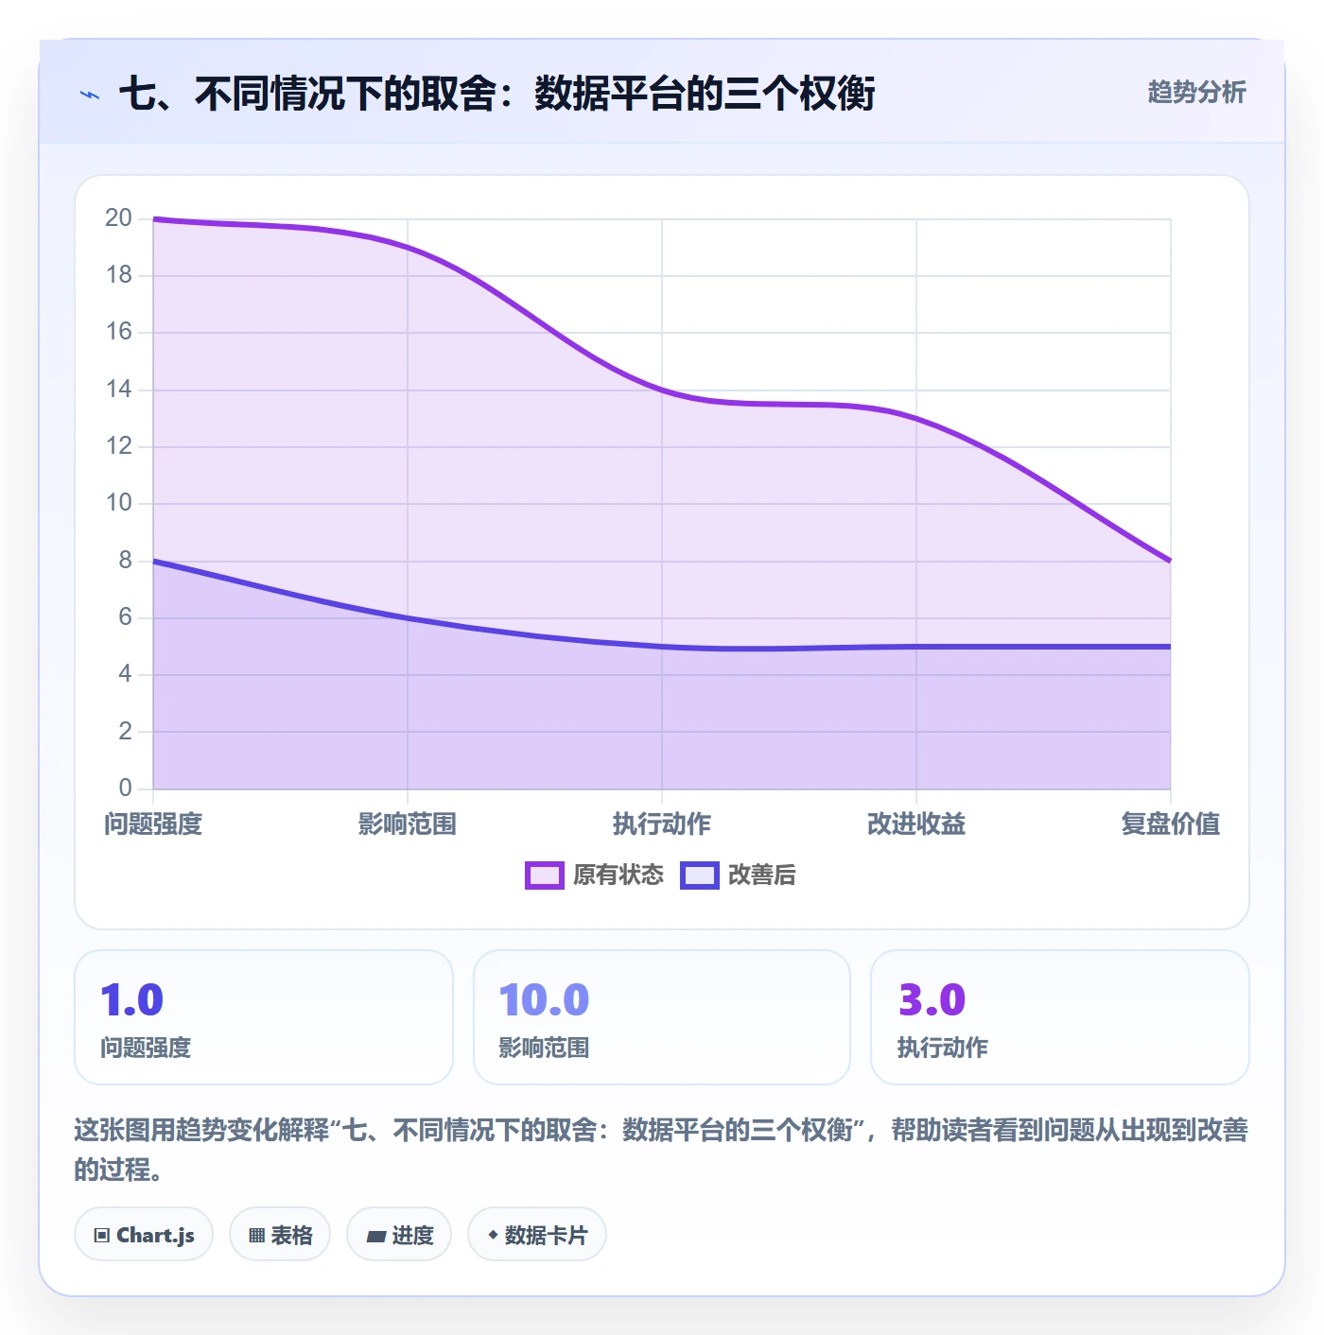Screen dimensions: 1324x1335
Task: Toggle the 改善后 legend swatch
Action: pyautogui.click(x=700, y=876)
